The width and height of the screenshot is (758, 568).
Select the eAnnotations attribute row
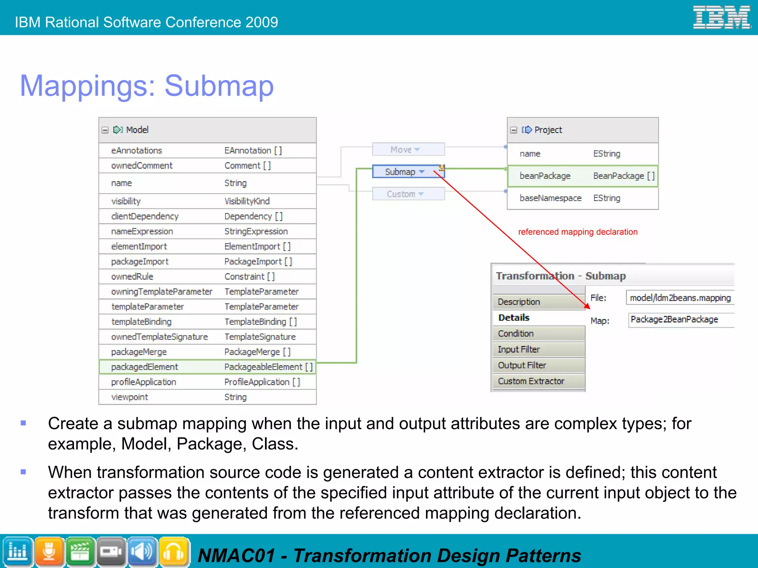point(208,151)
